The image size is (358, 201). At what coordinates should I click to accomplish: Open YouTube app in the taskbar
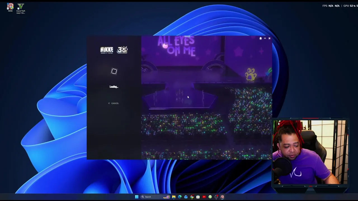pos(204,197)
